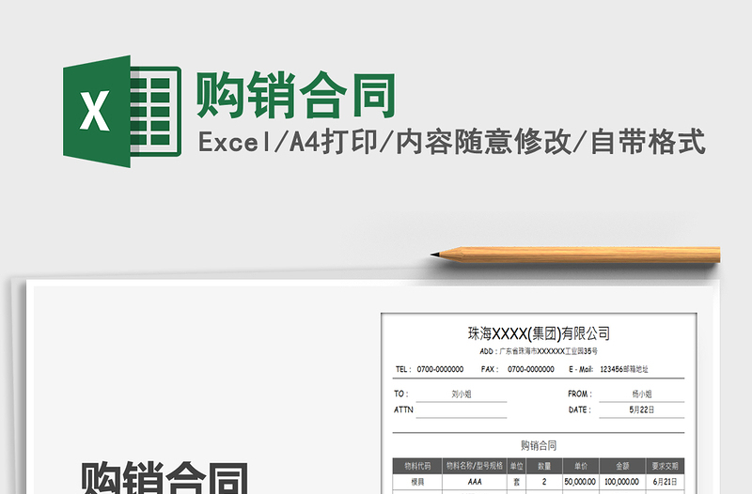This screenshot has width=752, height=494.
Task: Click the 单价 column header
Action: [x=580, y=466]
